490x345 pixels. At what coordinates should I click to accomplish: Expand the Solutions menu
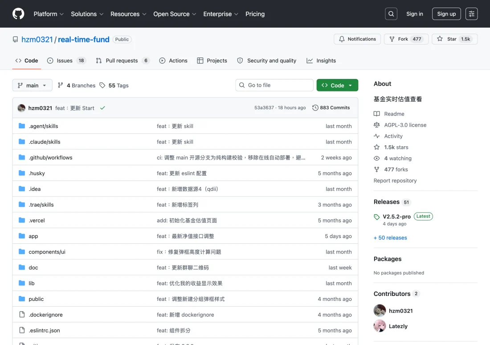pyautogui.click(x=87, y=14)
